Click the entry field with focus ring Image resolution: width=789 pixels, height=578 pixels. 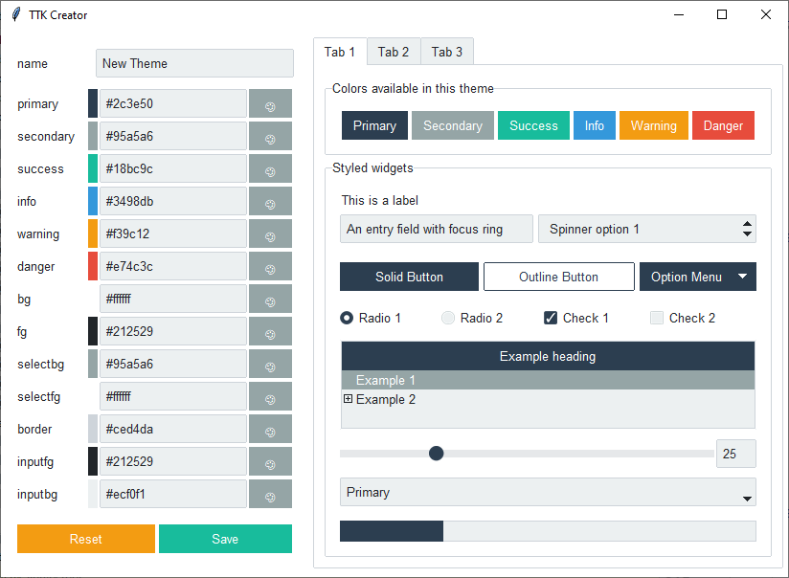pos(437,229)
